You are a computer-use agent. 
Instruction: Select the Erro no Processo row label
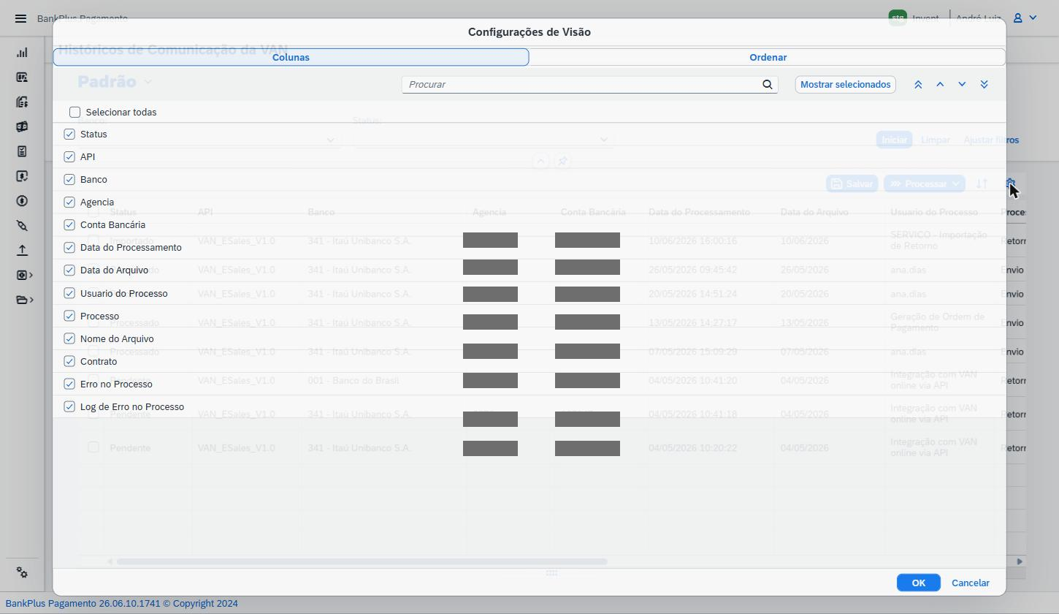(x=116, y=384)
